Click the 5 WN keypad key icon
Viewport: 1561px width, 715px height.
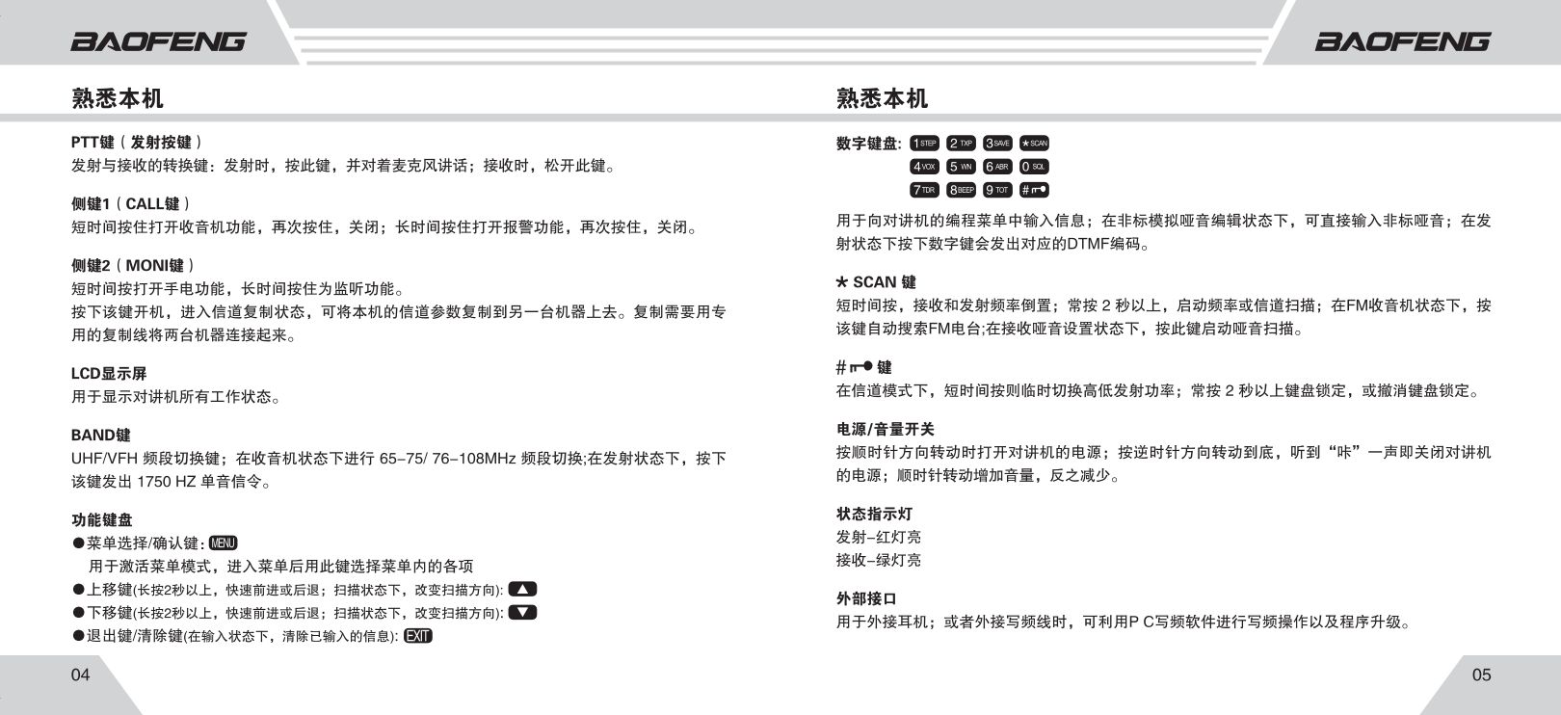pos(961,167)
